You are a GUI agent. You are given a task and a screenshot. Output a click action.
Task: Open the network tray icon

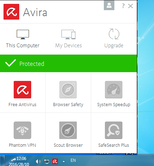pos(47,161)
